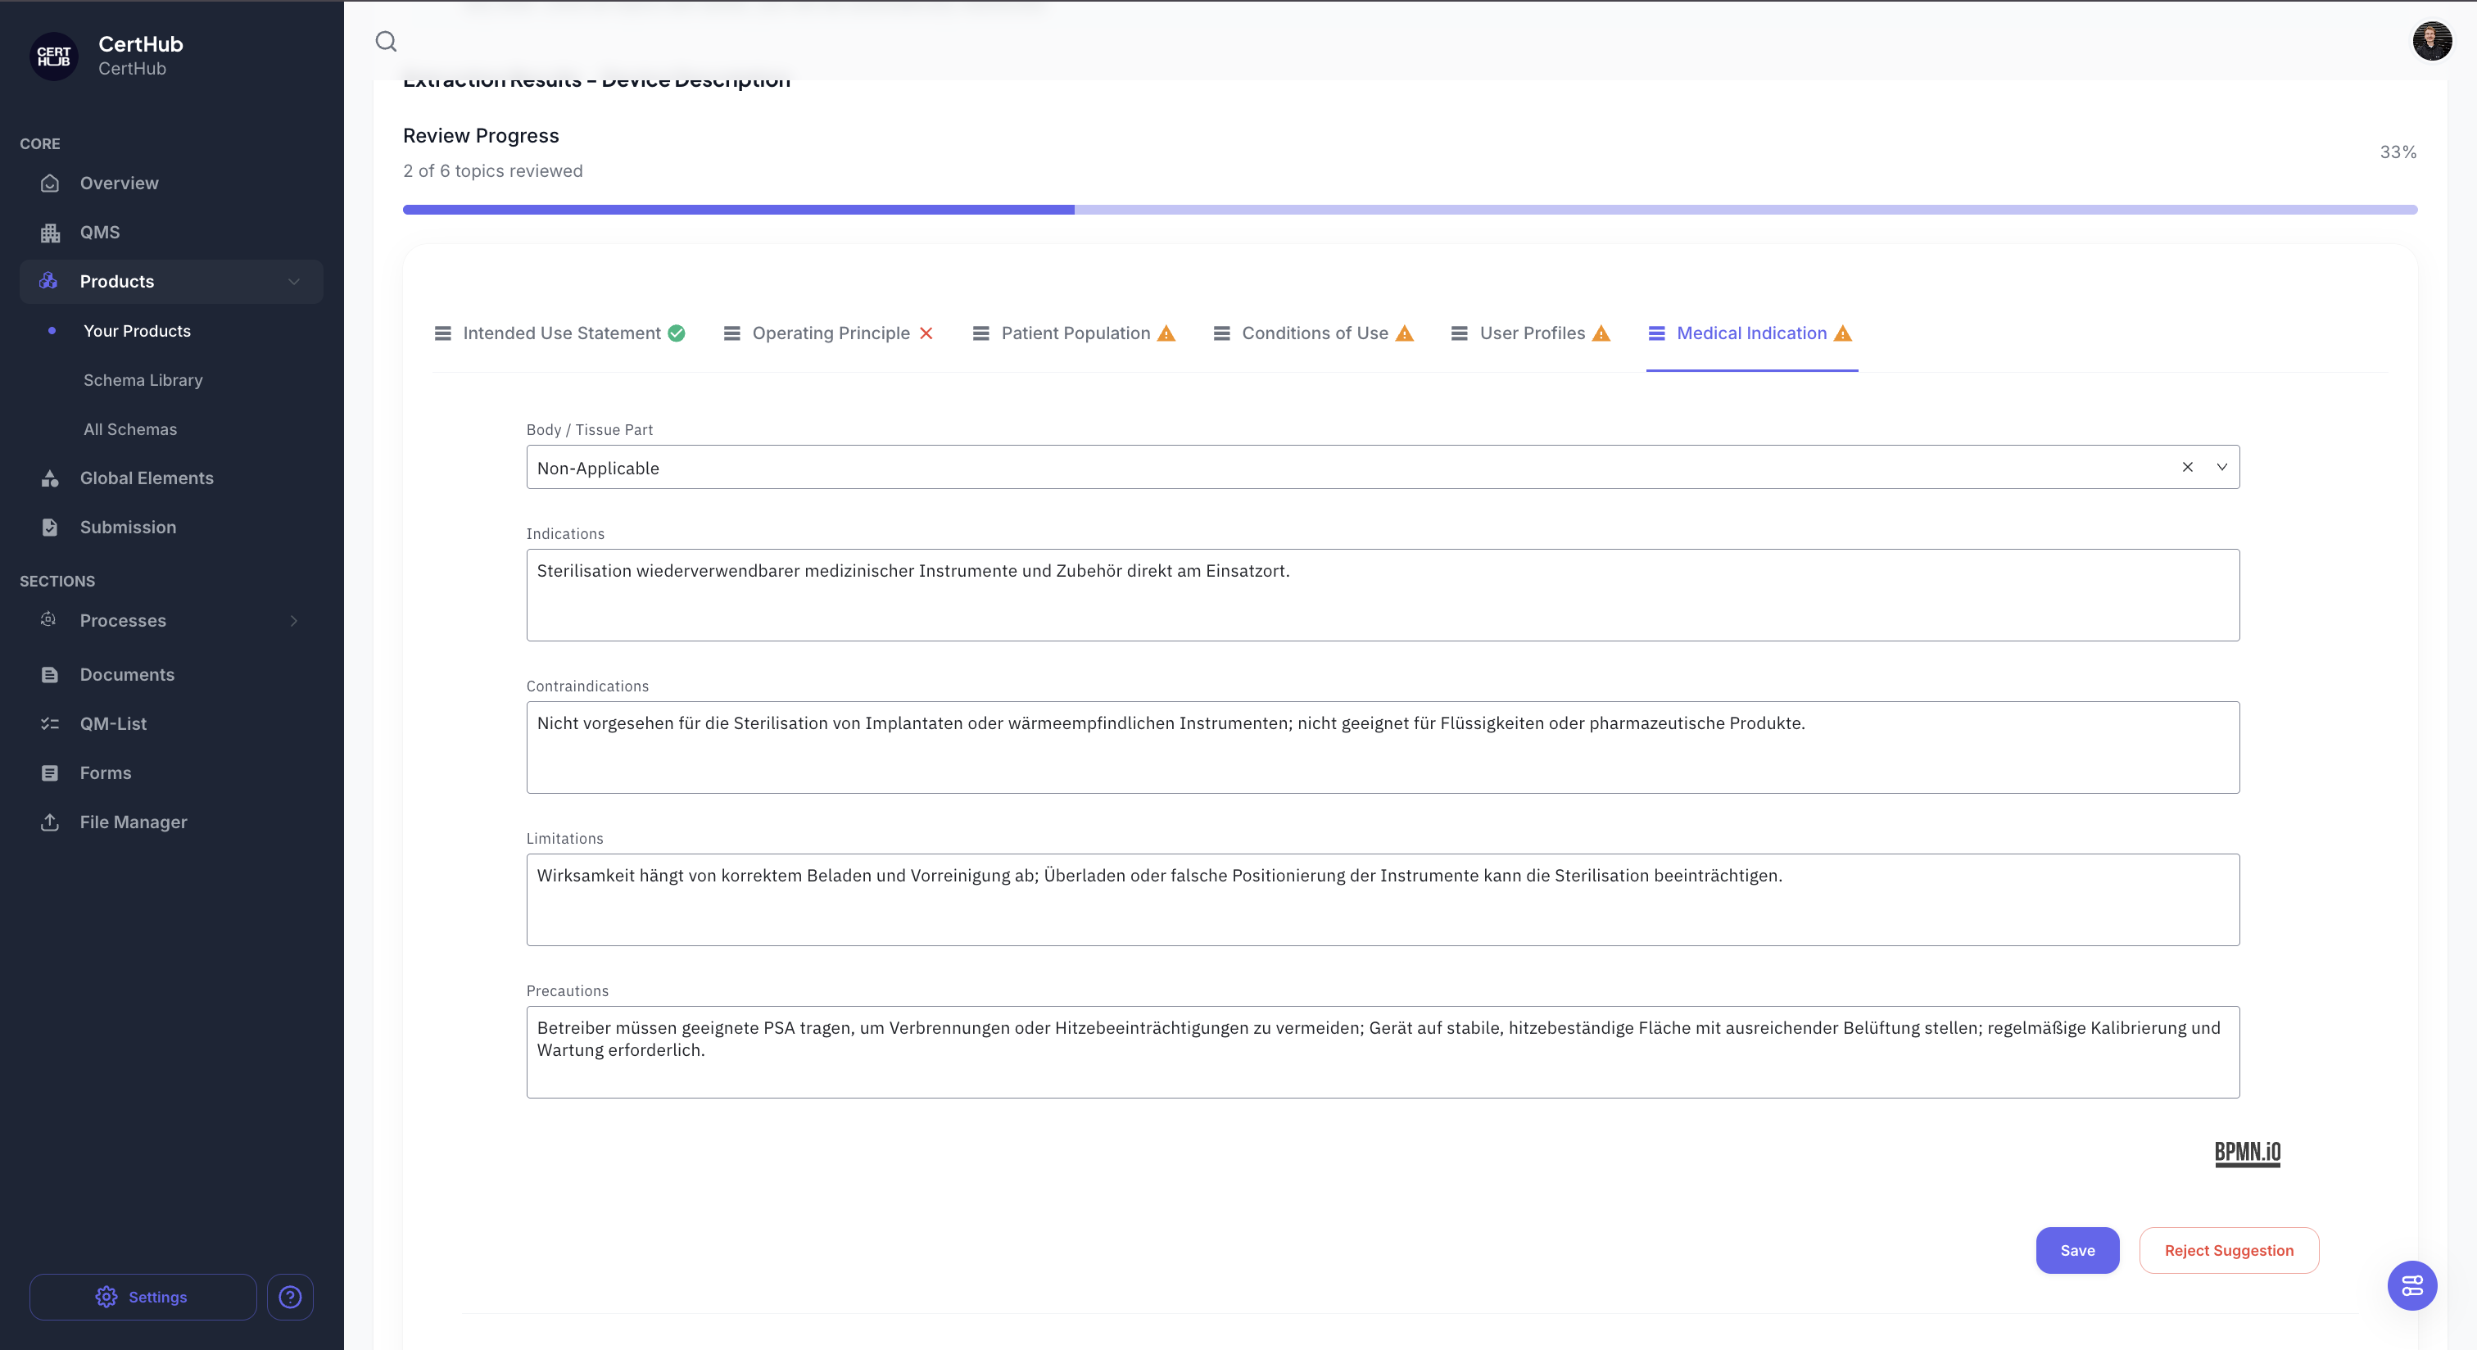
Task: Click the red X on Operating Principle tab
Action: click(926, 333)
